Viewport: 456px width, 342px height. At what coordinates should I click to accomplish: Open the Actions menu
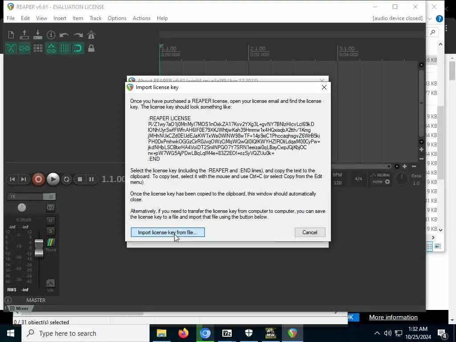(x=142, y=18)
